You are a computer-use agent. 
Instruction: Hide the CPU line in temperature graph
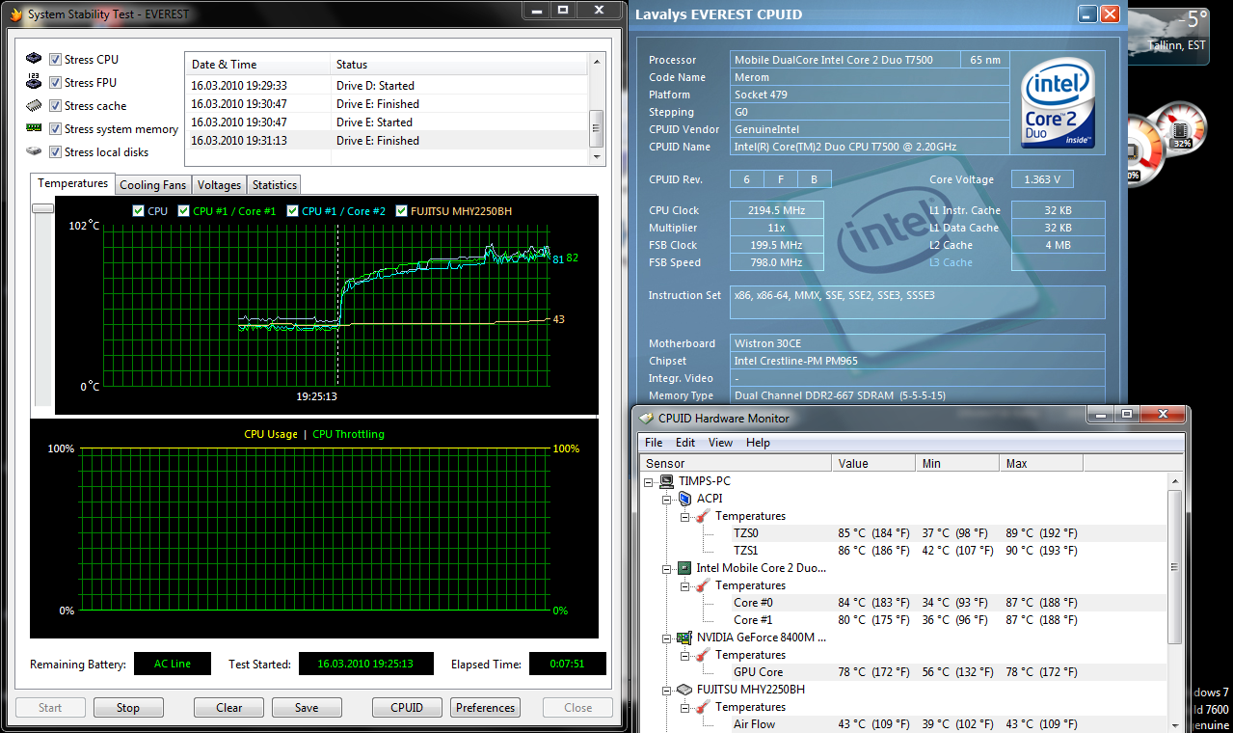coord(138,210)
